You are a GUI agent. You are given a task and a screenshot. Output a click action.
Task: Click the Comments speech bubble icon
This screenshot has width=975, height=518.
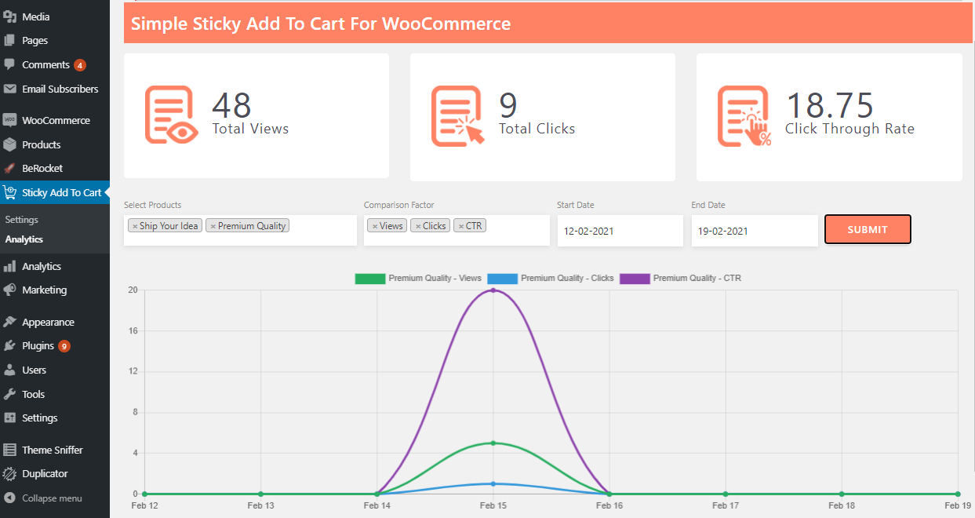(9, 64)
